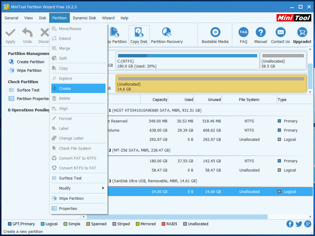
Task: Select Align menu entry
Action: [x=78, y=109]
